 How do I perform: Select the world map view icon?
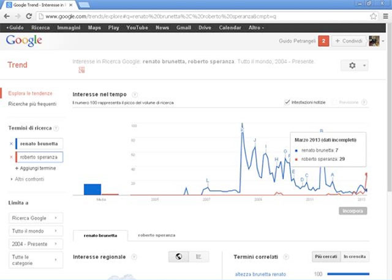pyautogui.click(x=178, y=257)
